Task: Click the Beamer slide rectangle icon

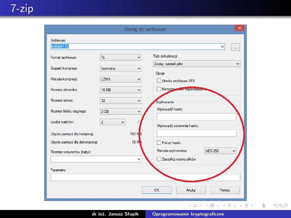Action: tap(195, 206)
